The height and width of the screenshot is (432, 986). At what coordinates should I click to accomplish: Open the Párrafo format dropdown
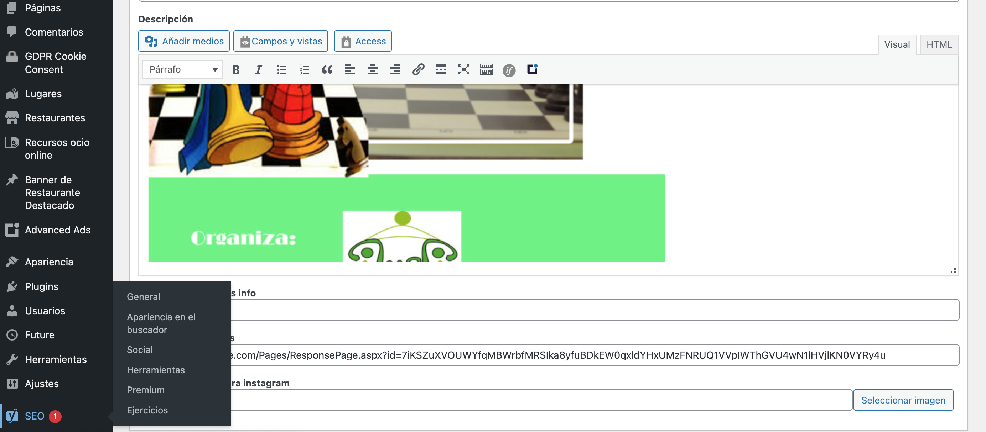click(x=183, y=70)
